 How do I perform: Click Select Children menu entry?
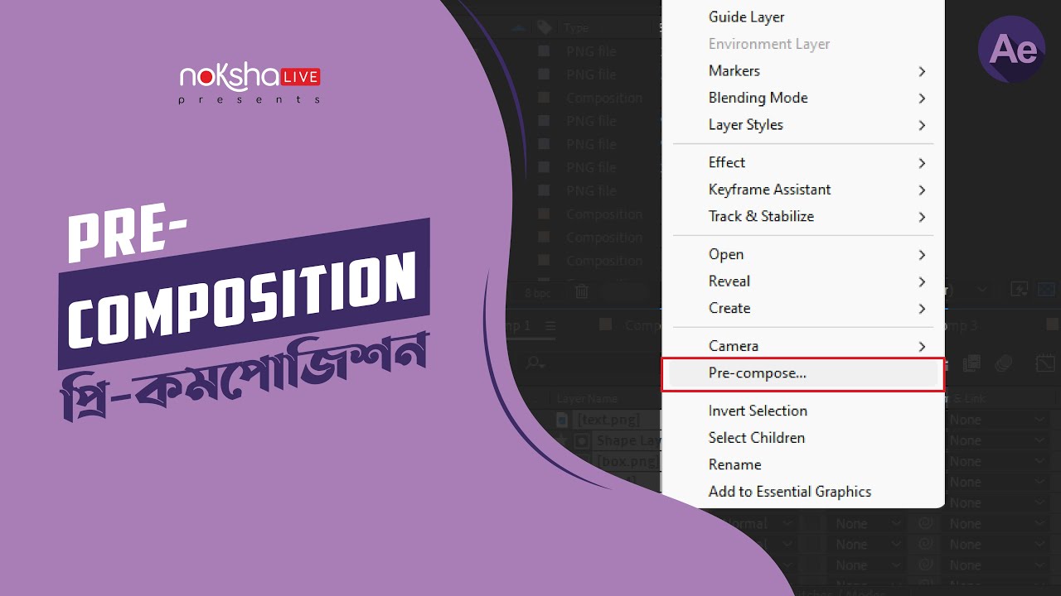tap(802, 438)
